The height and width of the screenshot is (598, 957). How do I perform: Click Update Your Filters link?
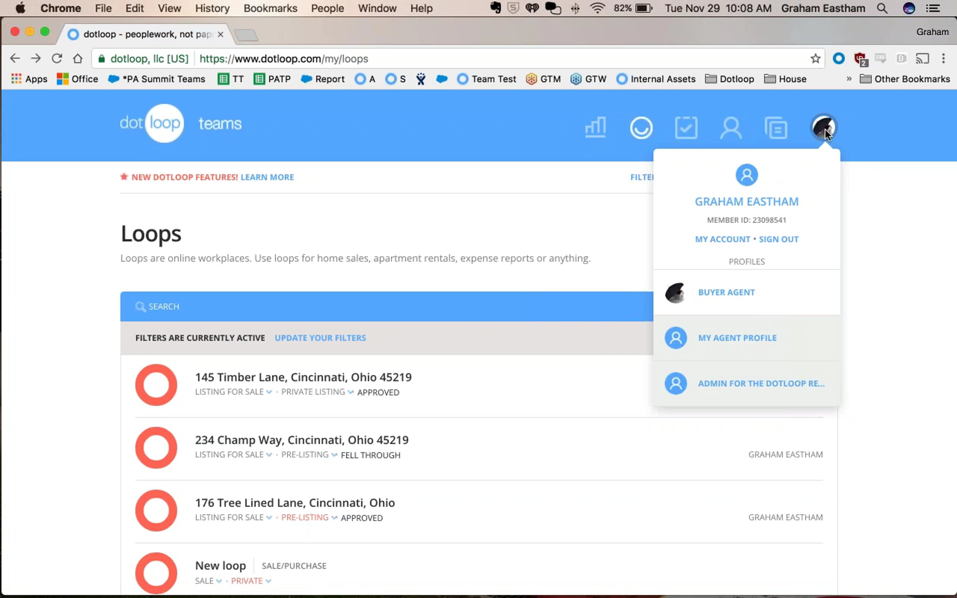point(320,338)
